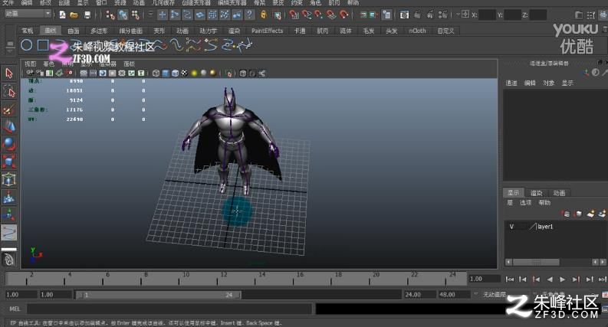Choose the Rotate tool sphere icon
The width and height of the screenshot is (608, 327).
9,144
